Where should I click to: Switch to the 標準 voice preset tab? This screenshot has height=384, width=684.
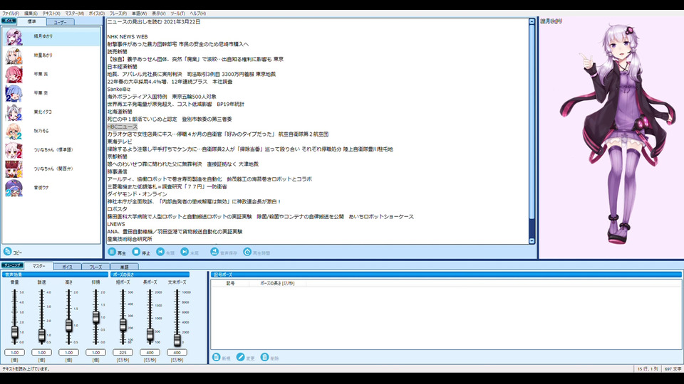32,21
